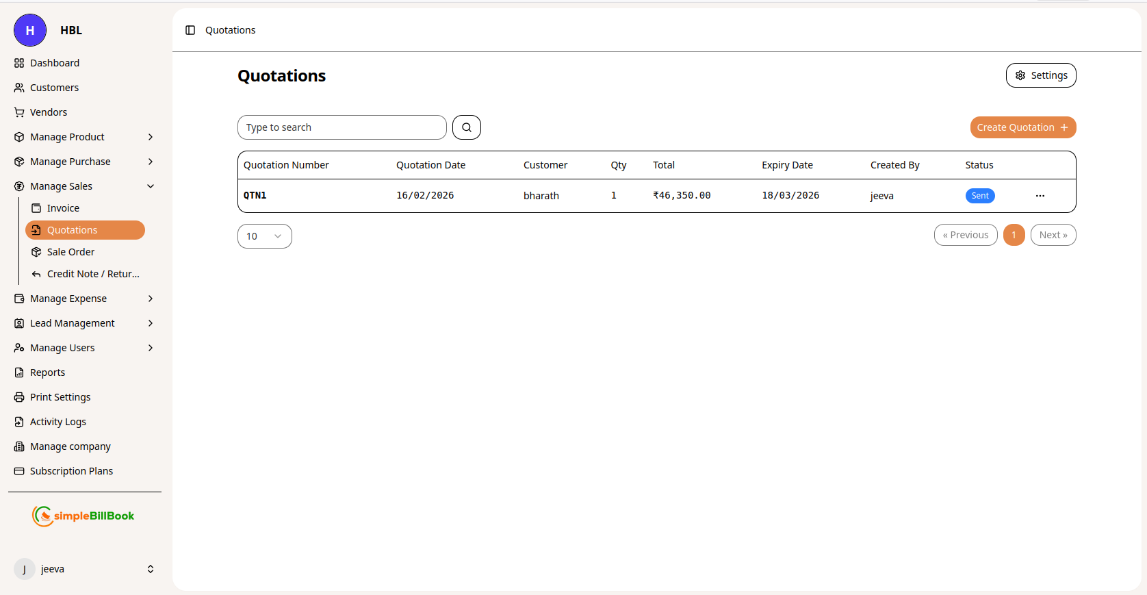Image resolution: width=1147 pixels, height=595 pixels.
Task: Toggle the sidebar panel icon
Action: [190, 30]
